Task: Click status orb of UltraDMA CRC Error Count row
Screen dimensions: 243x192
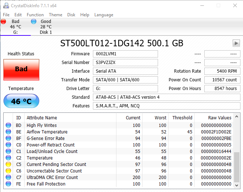Action: click(x=8, y=177)
